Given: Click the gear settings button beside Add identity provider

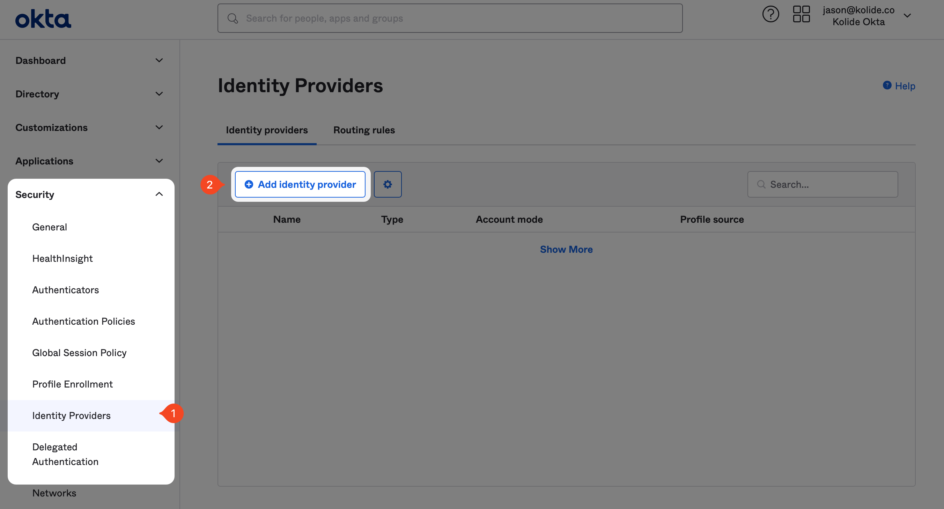Looking at the screenshot, I should (388, 184).
